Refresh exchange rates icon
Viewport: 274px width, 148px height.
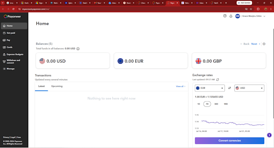coord(218,79)
